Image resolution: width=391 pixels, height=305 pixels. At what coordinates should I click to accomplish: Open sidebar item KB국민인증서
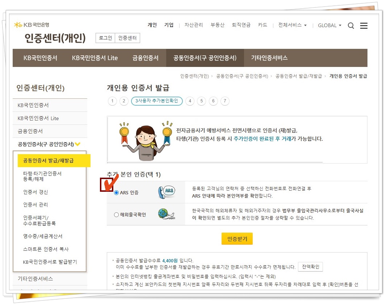pyautogui.click(x=50, y=105)
